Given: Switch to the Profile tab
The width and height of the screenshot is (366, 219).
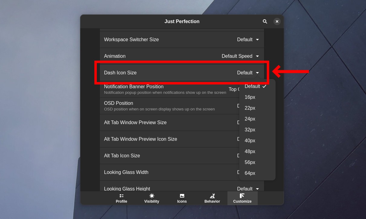Looking at the screenshot, I should (x=121, y=198).
